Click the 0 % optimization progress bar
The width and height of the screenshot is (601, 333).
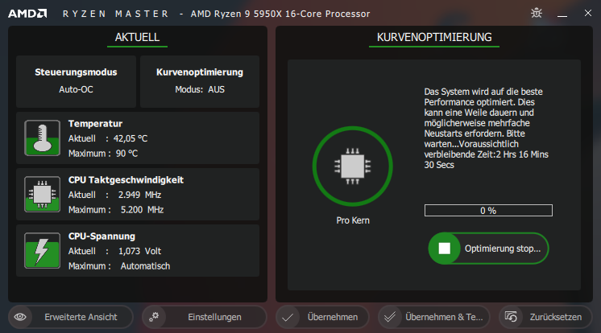tap(488, 211)
